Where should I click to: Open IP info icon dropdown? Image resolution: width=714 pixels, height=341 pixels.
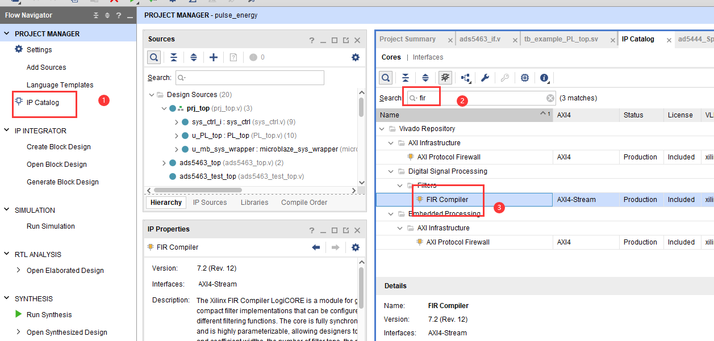545,78
